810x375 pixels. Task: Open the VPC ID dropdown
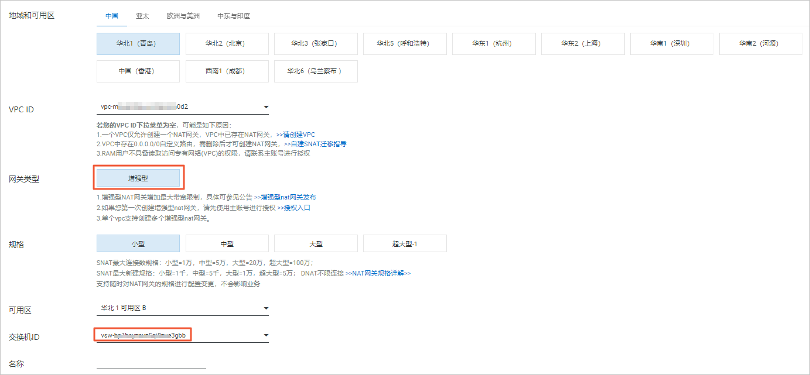pos(183,107)
